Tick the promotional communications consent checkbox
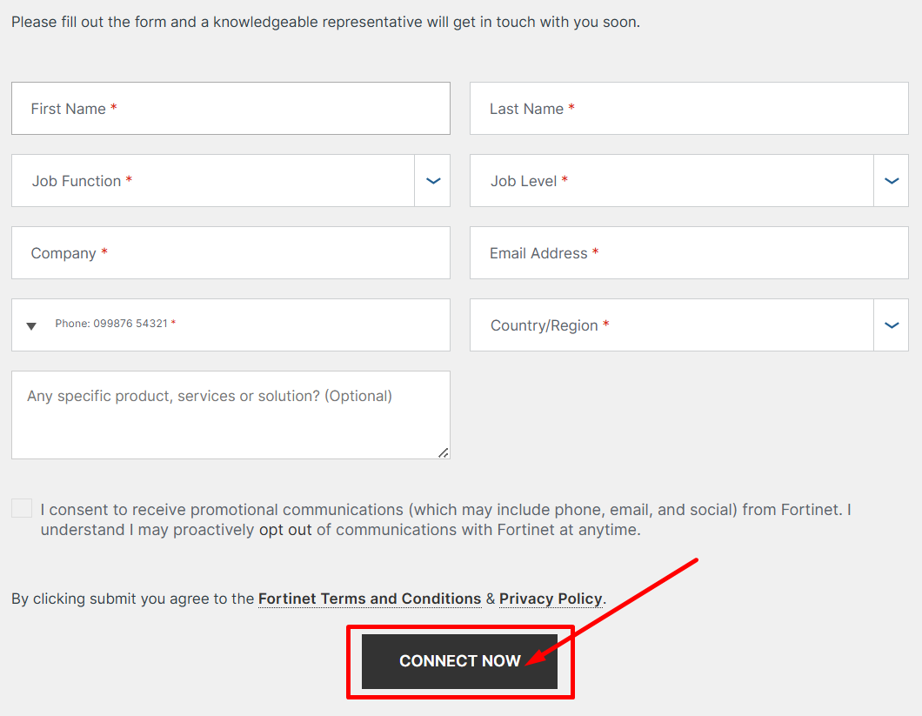922x716 pixels. coord(22,509)
